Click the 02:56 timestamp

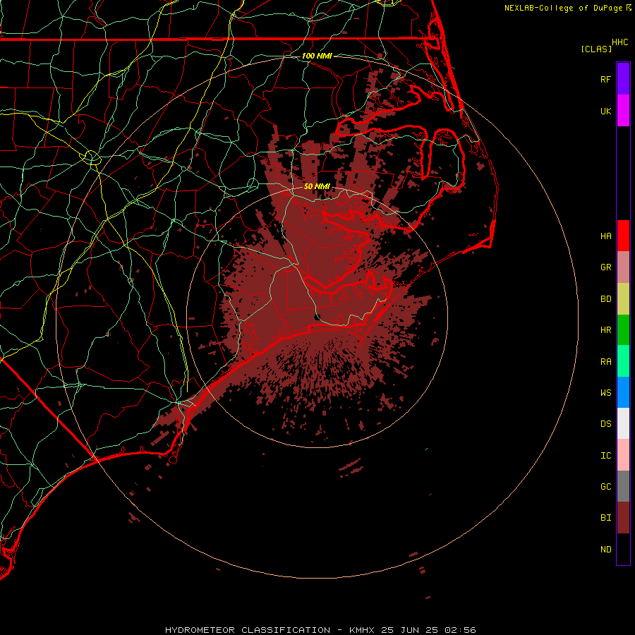pos(460,630)
